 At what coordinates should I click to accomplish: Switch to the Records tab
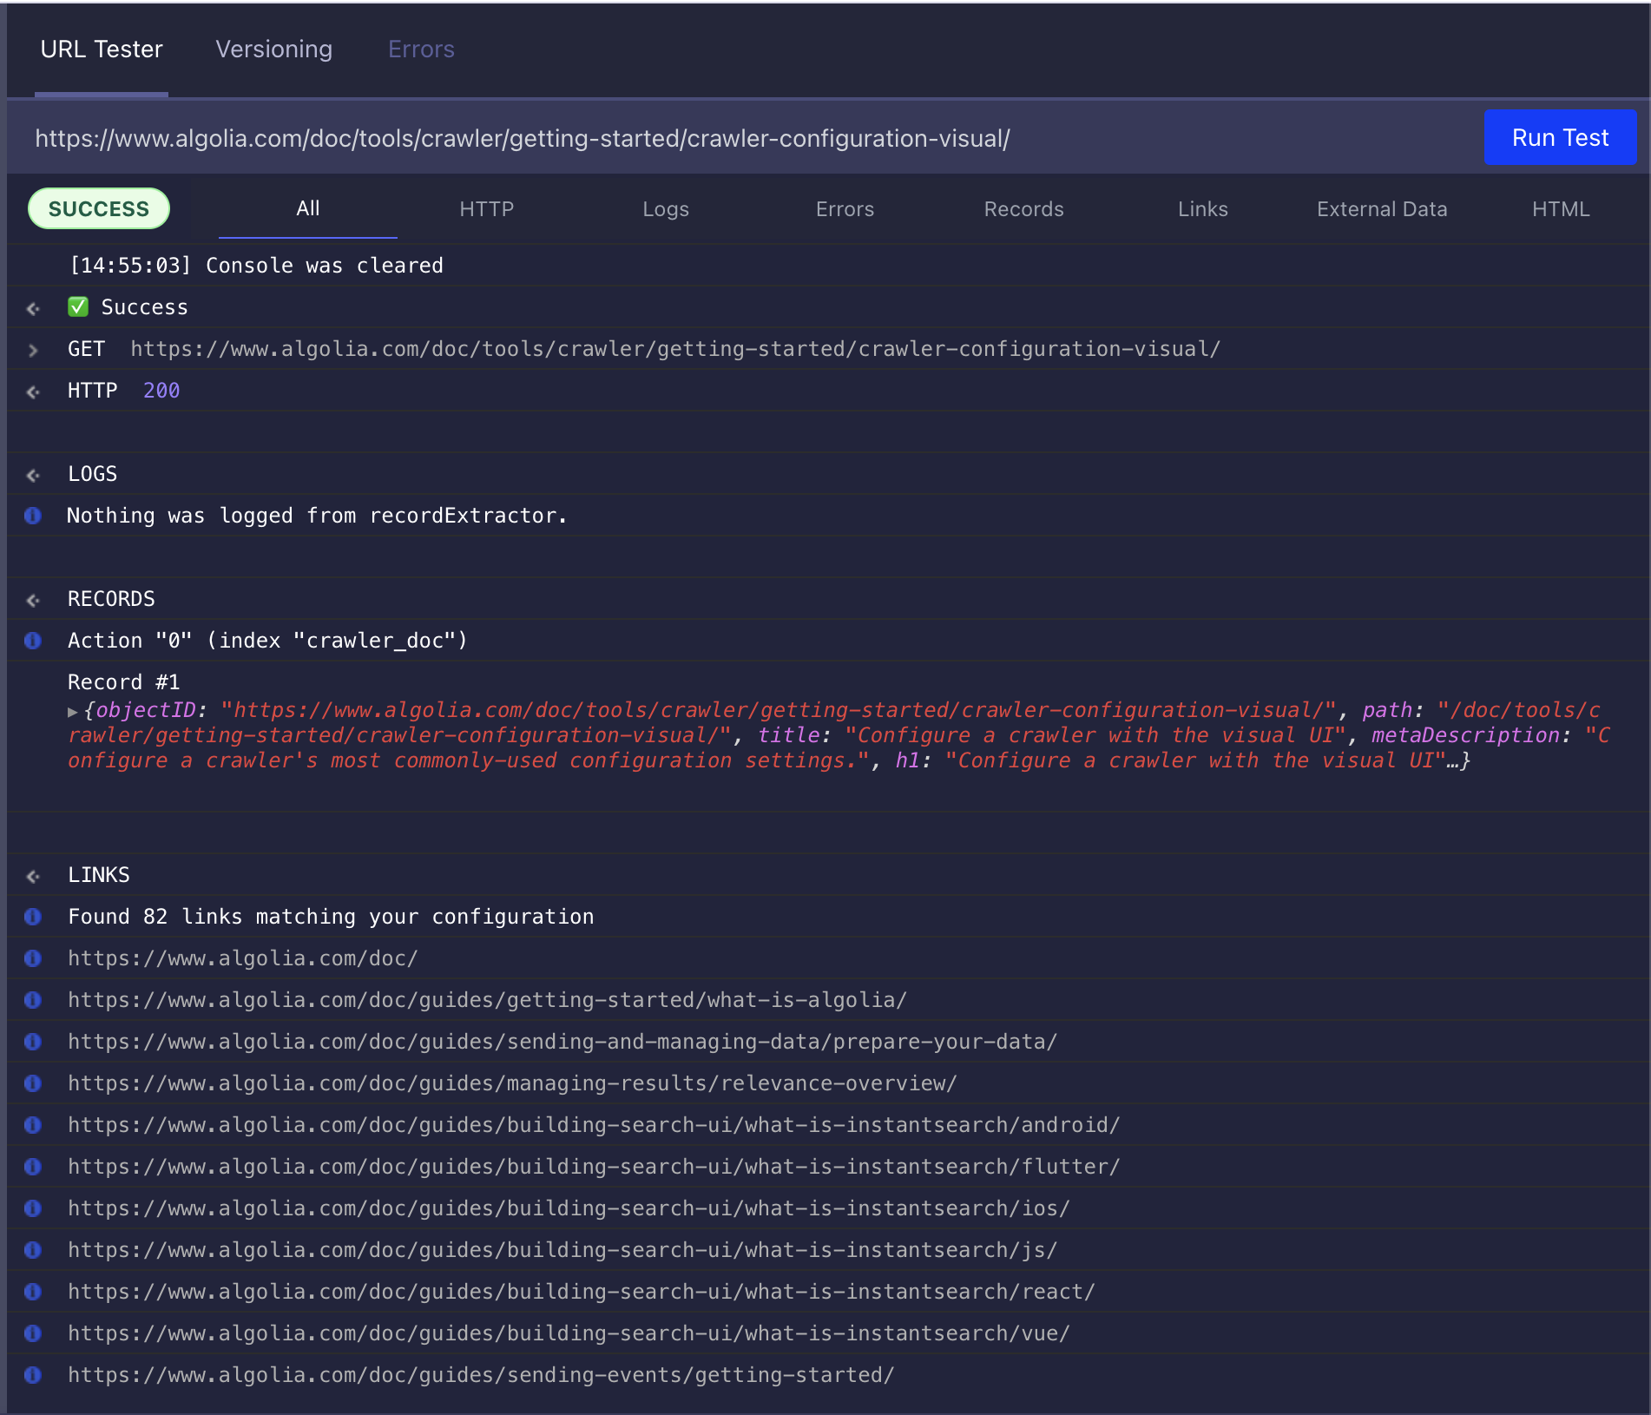click(x=1023, y=208)
